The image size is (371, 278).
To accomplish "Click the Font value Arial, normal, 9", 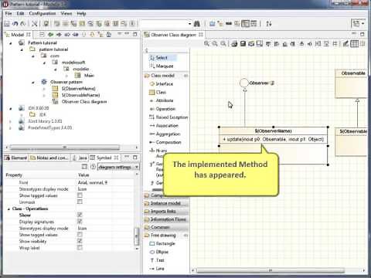I will 93,182.
